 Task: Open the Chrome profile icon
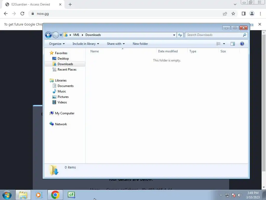point(252,14)
